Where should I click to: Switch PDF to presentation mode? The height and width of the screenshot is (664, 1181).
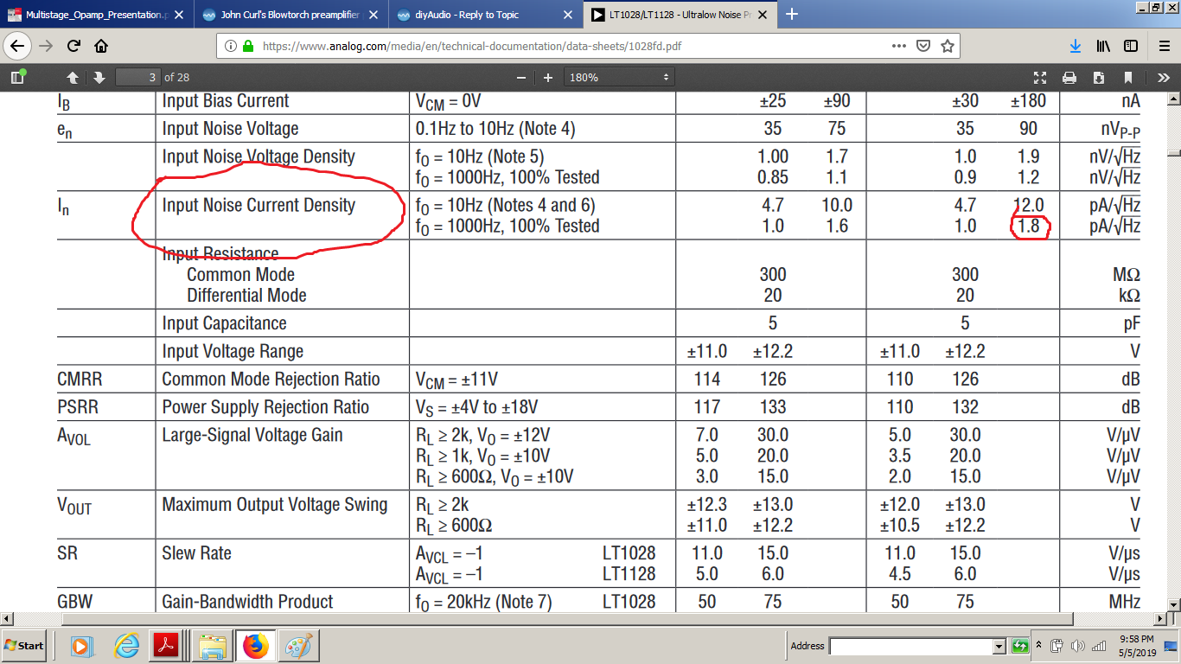[x=1040, y=78]
